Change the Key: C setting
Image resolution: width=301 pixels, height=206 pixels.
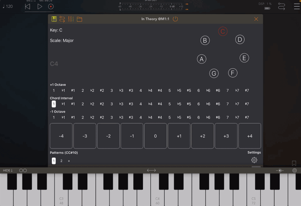pyautogui.click(x=56, y=30)
